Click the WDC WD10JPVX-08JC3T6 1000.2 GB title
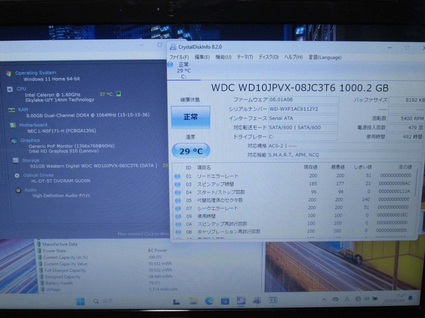Screen dimensions: 425x318 point(300,88)
